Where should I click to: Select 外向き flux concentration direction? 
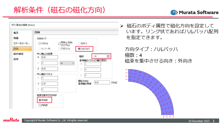(40, 100)
